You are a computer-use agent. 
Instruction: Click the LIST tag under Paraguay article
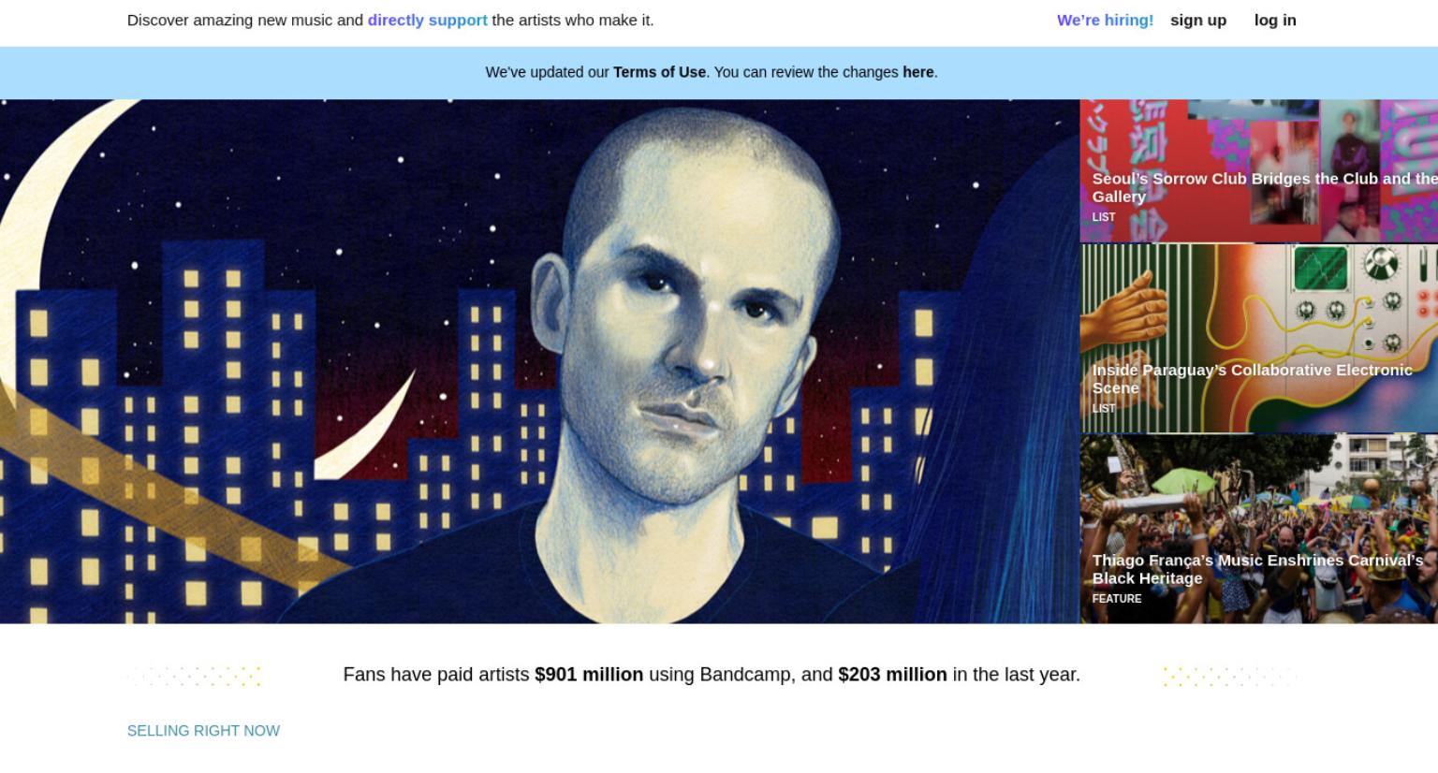tap(1104, 409)
